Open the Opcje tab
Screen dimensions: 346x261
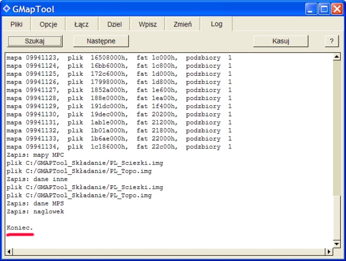click(48, 24)
